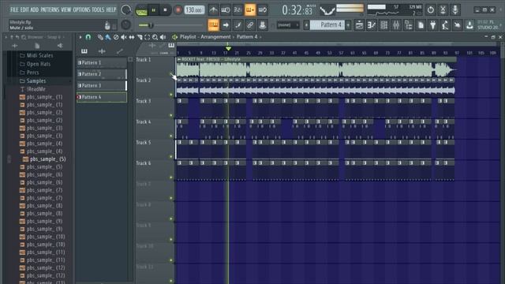Click the main pitch knob
This screenshot has height=284, width=505.
pos(126,24)
